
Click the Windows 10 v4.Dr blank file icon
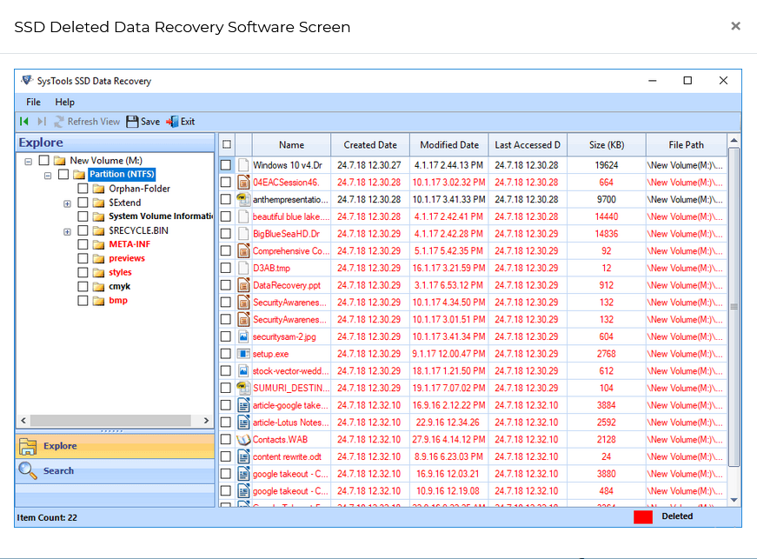[244, 165]
